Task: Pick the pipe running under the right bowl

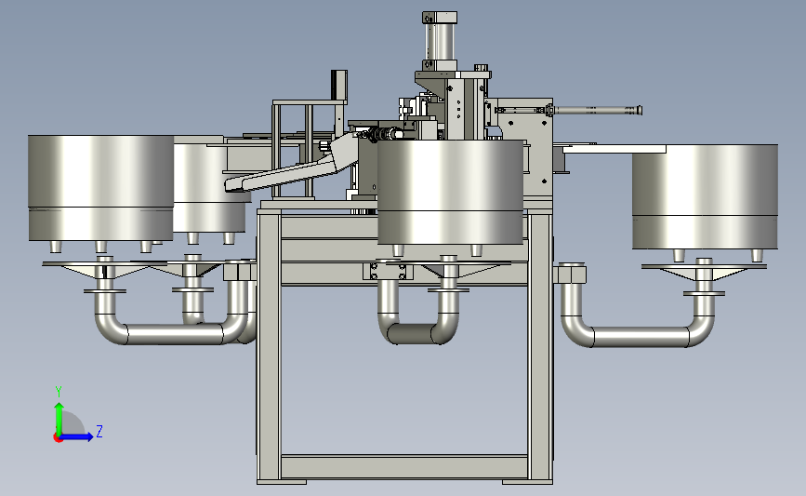Action: [638, 336]
